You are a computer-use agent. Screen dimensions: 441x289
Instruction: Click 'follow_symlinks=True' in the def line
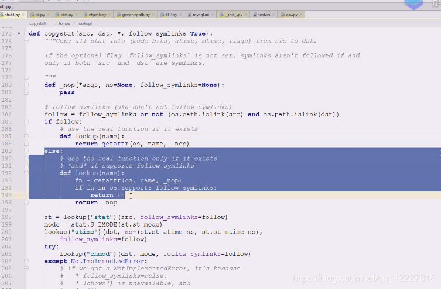tap(167, 34)
